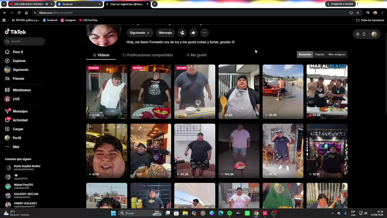Screen dimensions: 387x218
Task: Toggle the Siguiendo follow button
Action: (140, 33)
